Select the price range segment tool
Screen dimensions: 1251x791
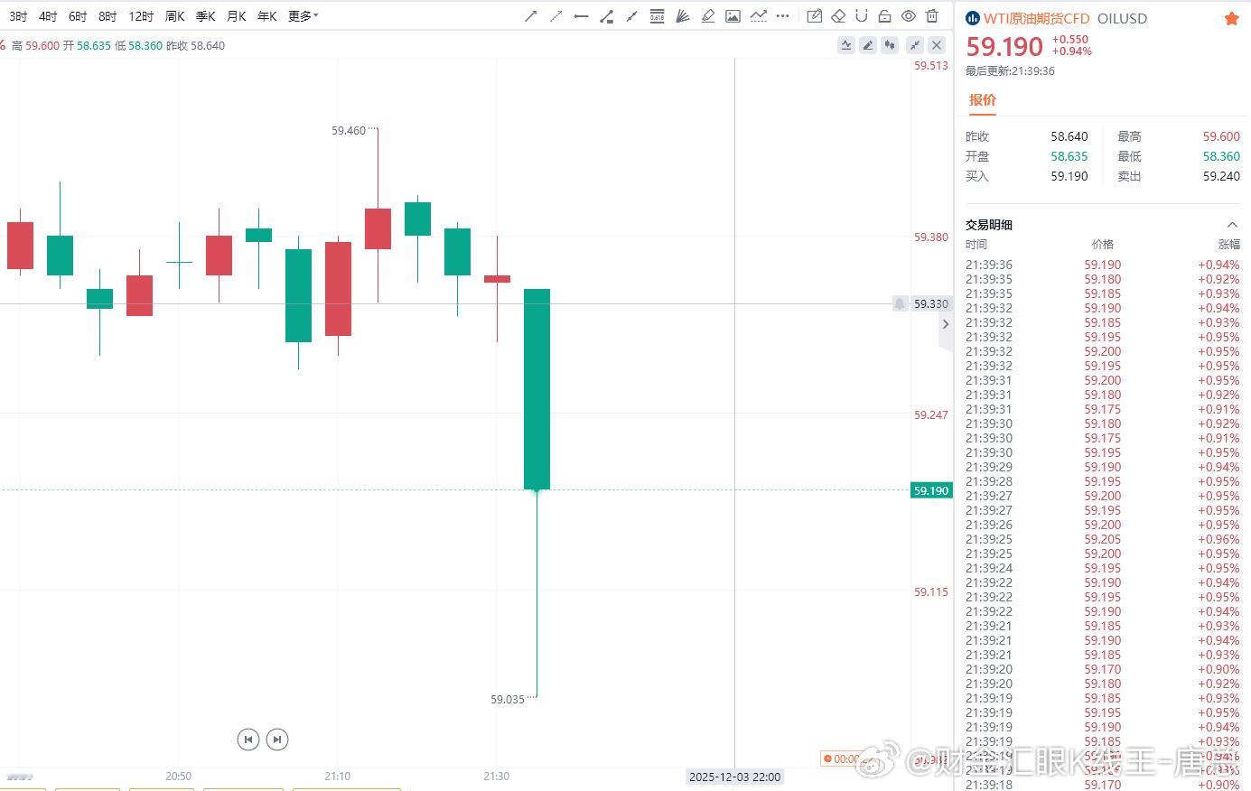coord(607,16)
